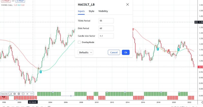Enable the OverlayMode checkbox
This screenshot has width=203, height=107.
coord(80,42)
